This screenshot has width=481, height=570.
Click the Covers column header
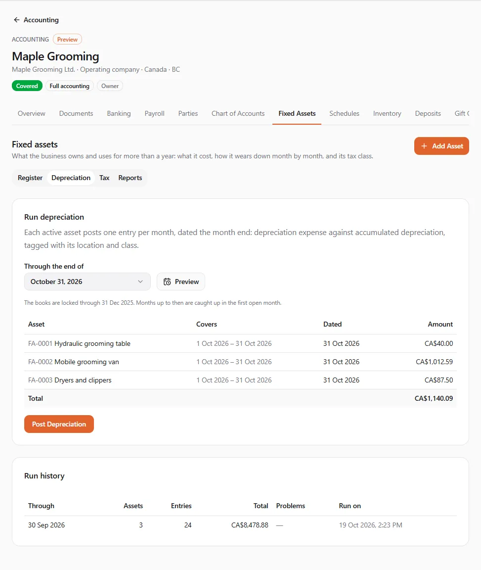pos(207,324)
